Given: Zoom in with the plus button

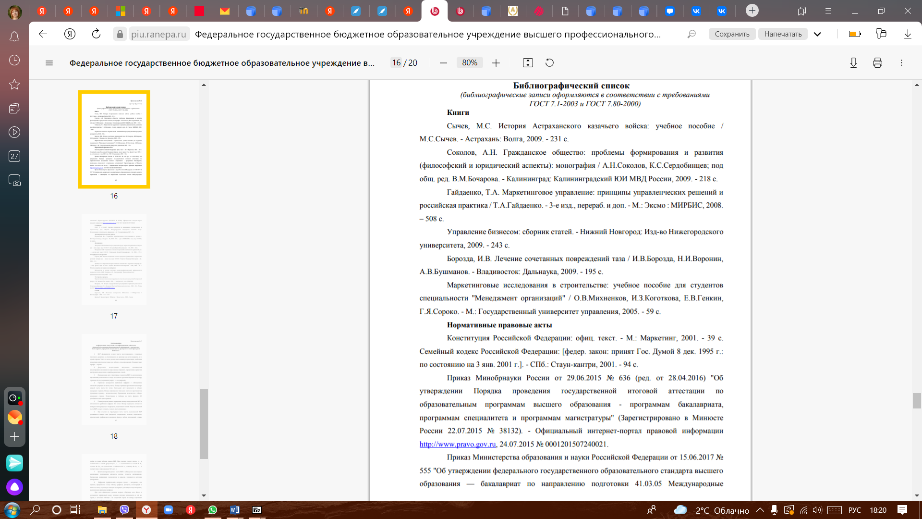Looking at the screenshot, I should [496, 63].
